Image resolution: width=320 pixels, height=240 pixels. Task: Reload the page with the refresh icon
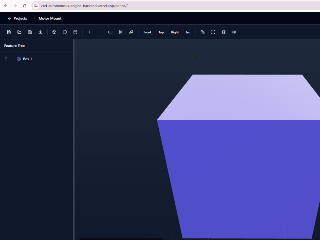[25, 6]
